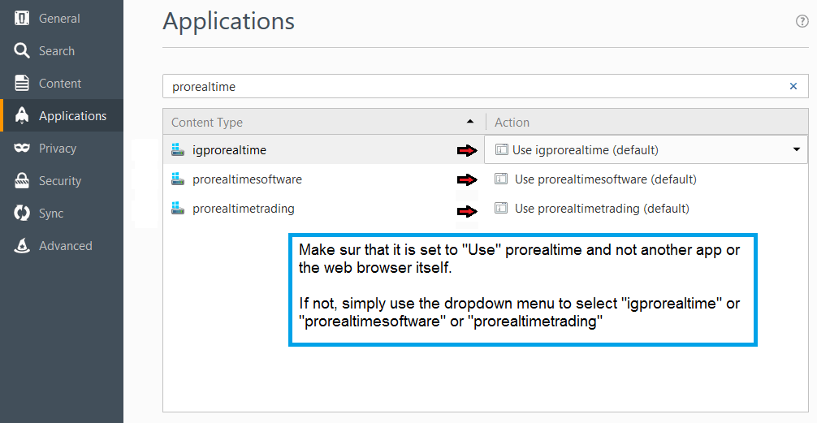The height and width of the screenshot is (423, 817).
Task: Open the General preferences pane
Action: click(x=58, y=18)
